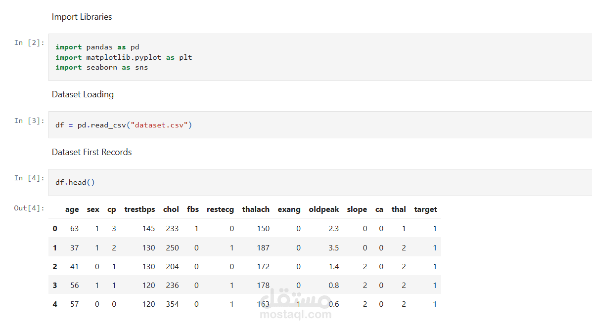Click the In [4] cell prompt
The width and height of the screenshot is (592, 327).
29,178
